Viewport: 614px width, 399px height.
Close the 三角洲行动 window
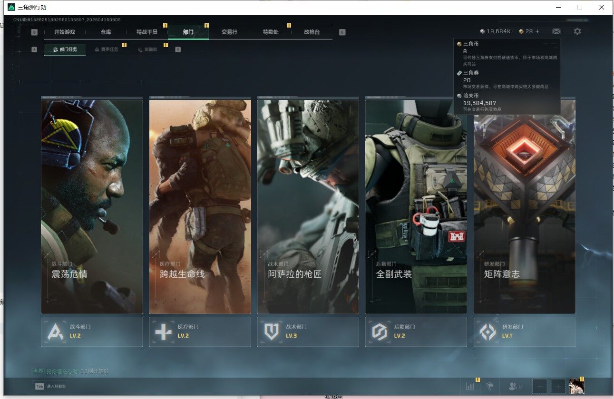point(602,7)
